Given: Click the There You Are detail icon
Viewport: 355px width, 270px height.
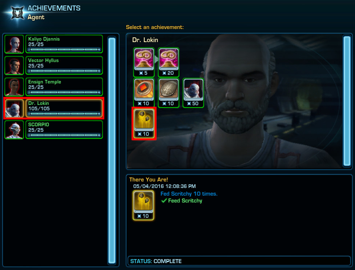Looking at the screenshot, I should [143, 205].
